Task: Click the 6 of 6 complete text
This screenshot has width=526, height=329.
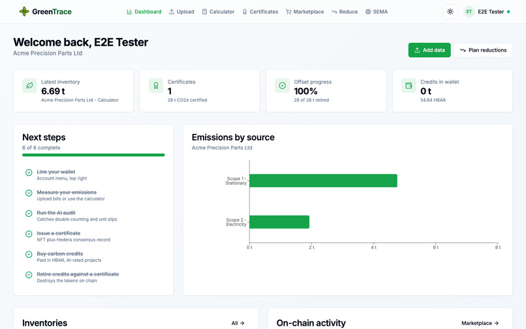Action: [x=41, y=148]
